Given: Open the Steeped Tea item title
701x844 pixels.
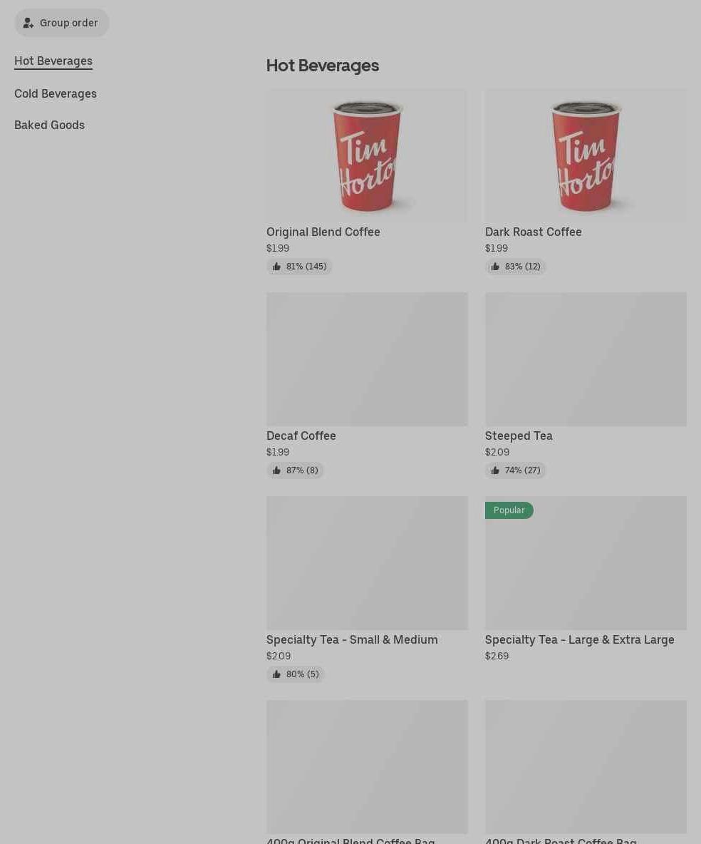Looking at the screenshot, I should (519, 436).
